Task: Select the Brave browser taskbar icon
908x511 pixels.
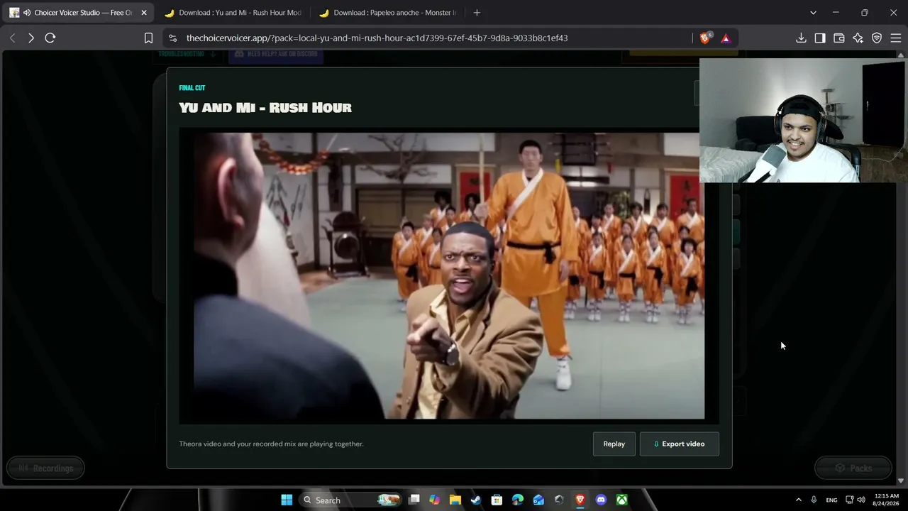Action: tap(580, 500)
